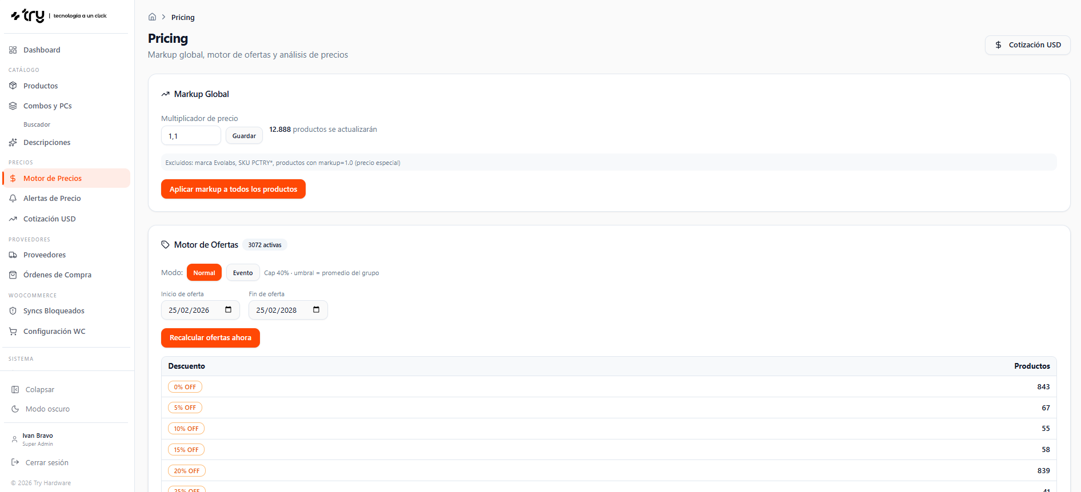Click the Try logo in sidebar
1081x492 pixels.
pyautogui.click(x=29, y=16)
